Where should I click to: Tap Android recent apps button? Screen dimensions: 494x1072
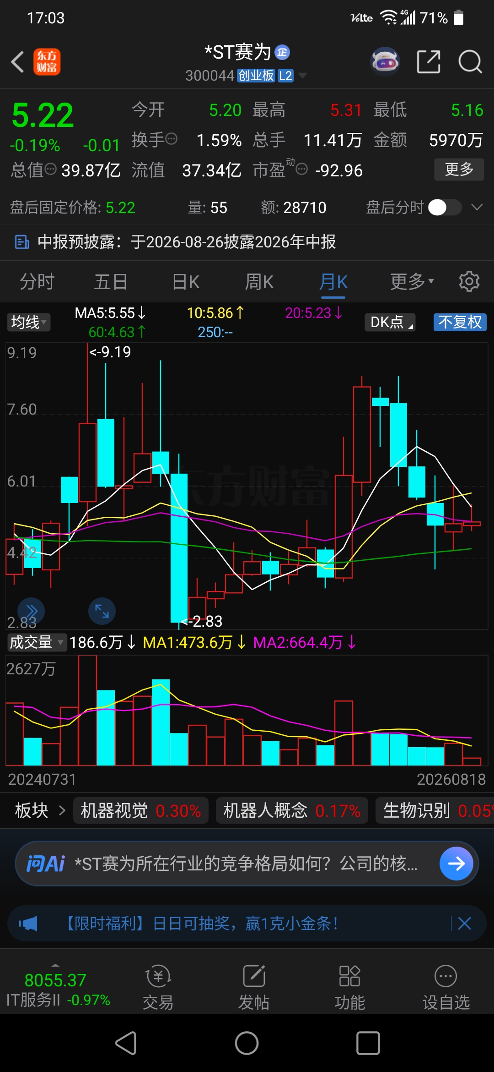click(368, 1044)
